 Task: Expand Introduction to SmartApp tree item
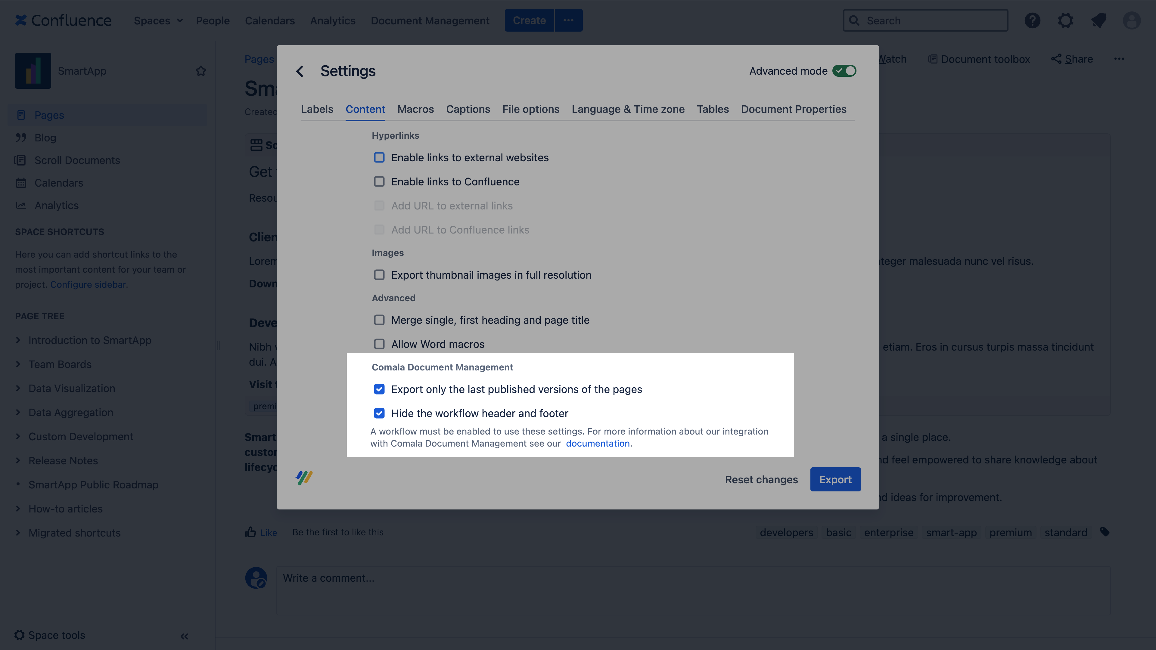18,340
